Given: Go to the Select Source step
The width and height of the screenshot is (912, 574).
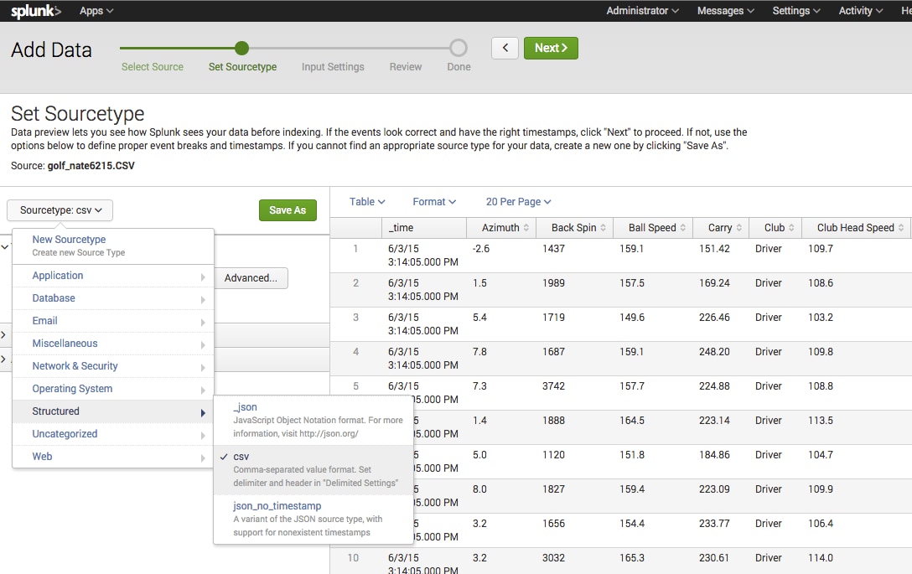Looking at the screenshot, I should 153,67.
